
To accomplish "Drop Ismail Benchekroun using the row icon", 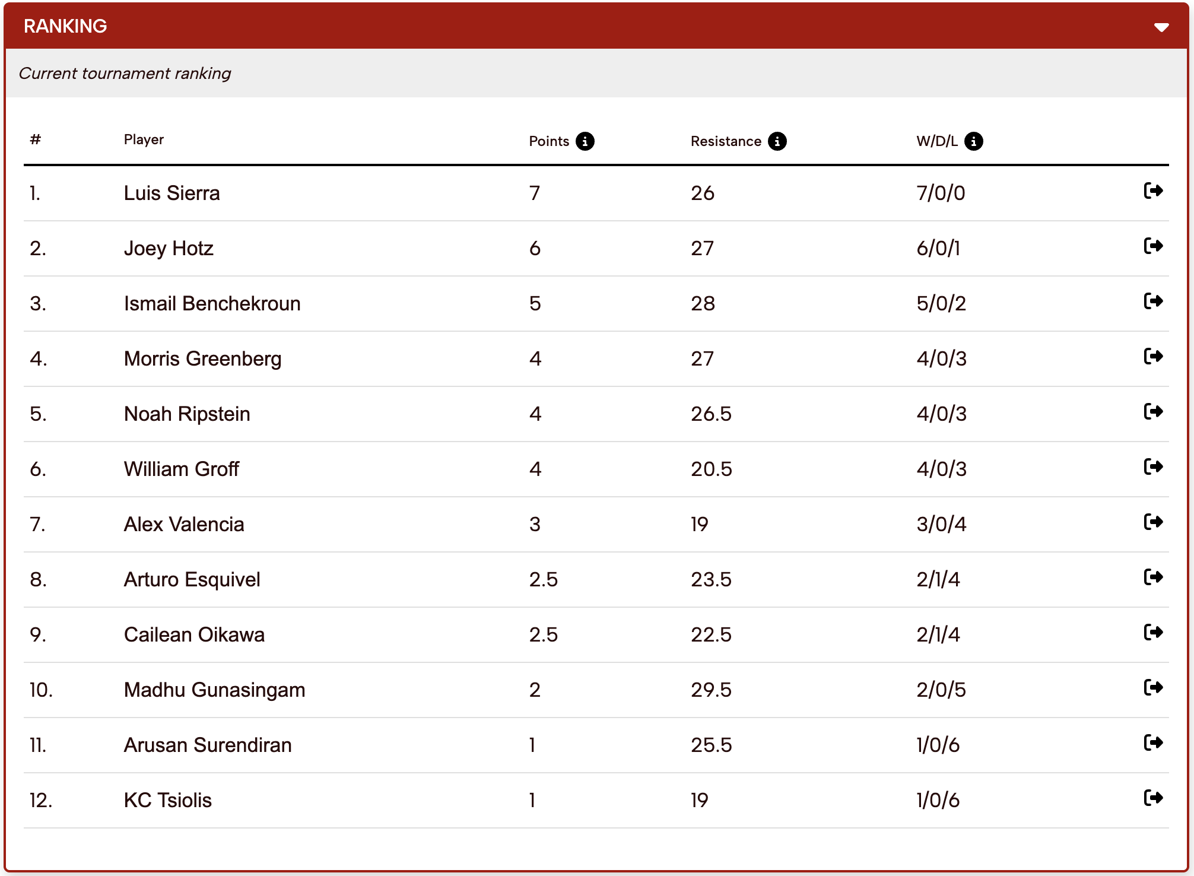I will pyautogui.click(x=1152, y=301).
